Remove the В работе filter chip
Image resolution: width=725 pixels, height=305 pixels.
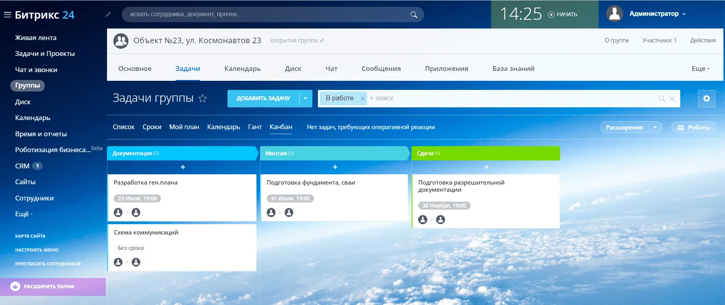[362, 99]
